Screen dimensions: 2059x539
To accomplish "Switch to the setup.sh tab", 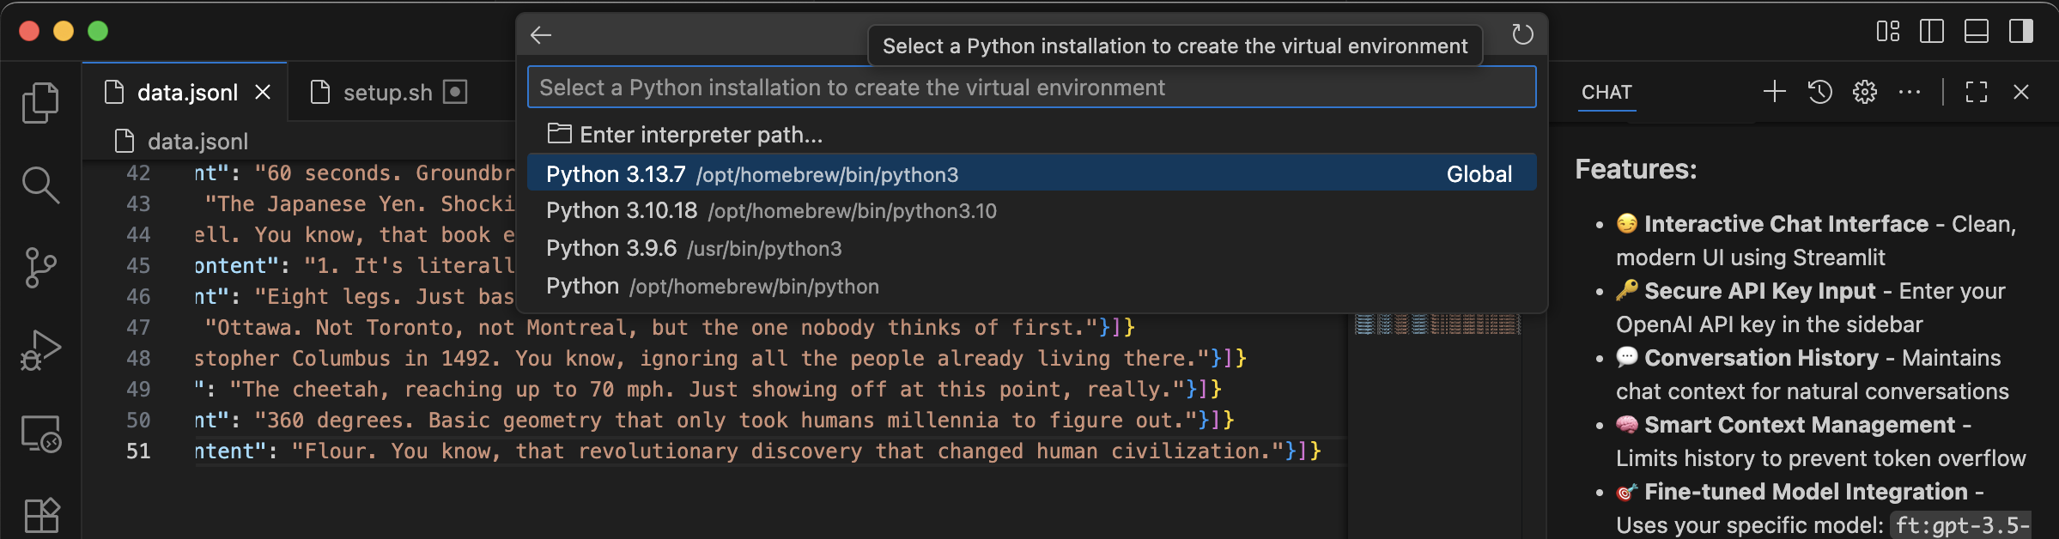I will pyautogui.click(x=387, y=93).
